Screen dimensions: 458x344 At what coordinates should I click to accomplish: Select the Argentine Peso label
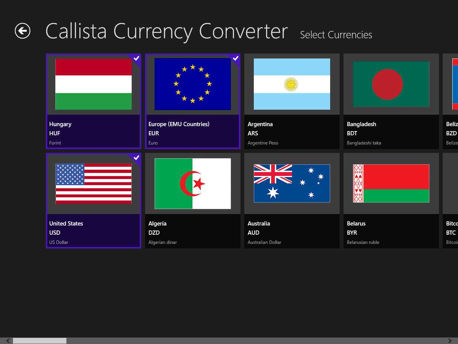(x=263, y=143)
